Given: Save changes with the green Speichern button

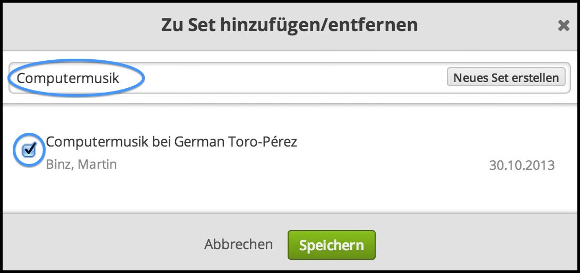Looking at the screenshot, I should click(x=331, y=245).
